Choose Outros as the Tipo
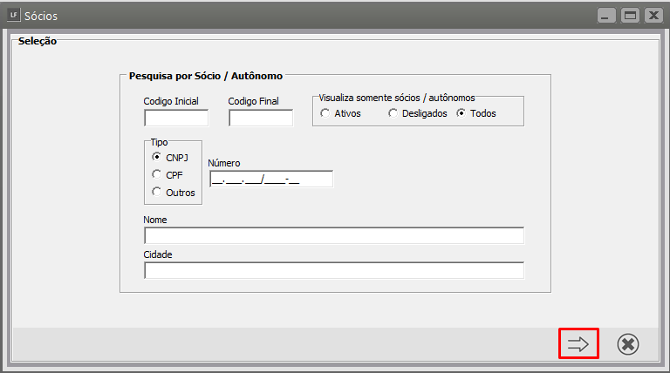This screenshot has width=670, height=373. (157, 192)
